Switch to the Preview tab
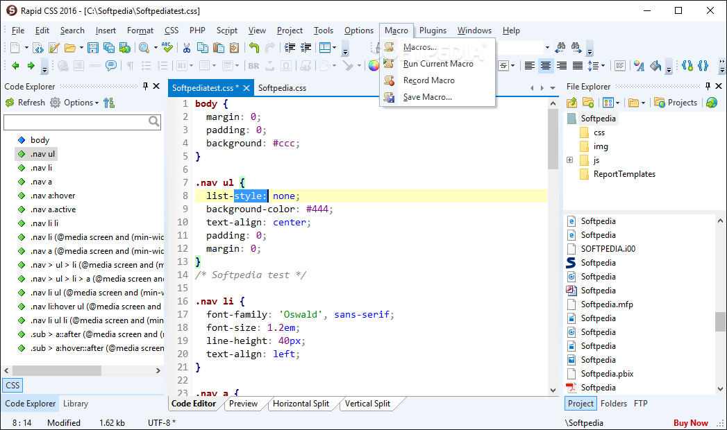This screenshot has width=727, height=430. tap(243, 404)
